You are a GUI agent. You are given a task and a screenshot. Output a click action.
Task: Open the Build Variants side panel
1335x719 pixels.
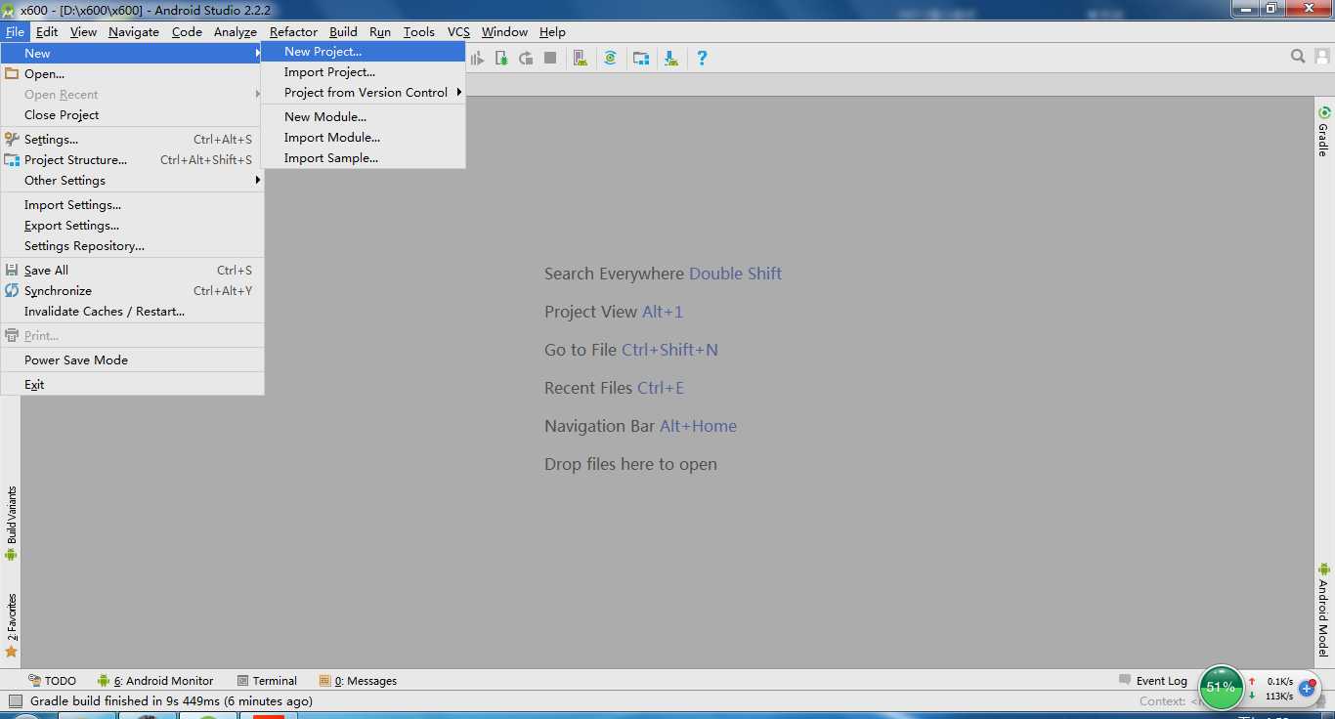click(12, 523)
